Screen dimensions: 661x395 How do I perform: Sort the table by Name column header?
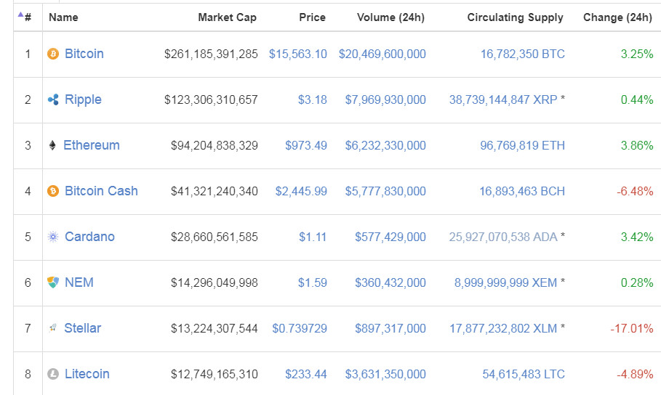click(63, 17)
